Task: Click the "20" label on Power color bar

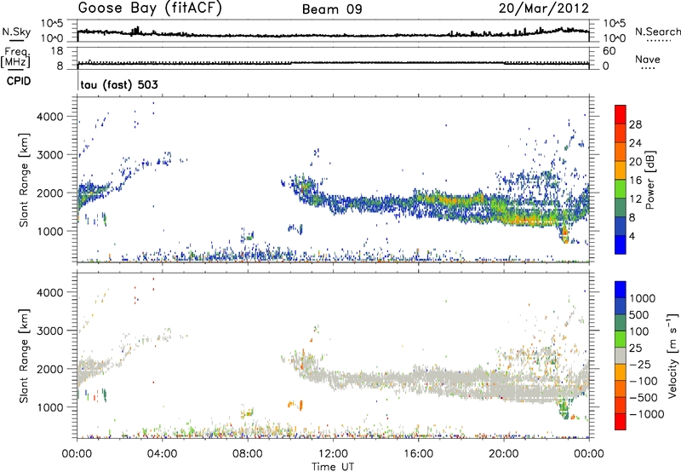Action: (x=635, y=162)
